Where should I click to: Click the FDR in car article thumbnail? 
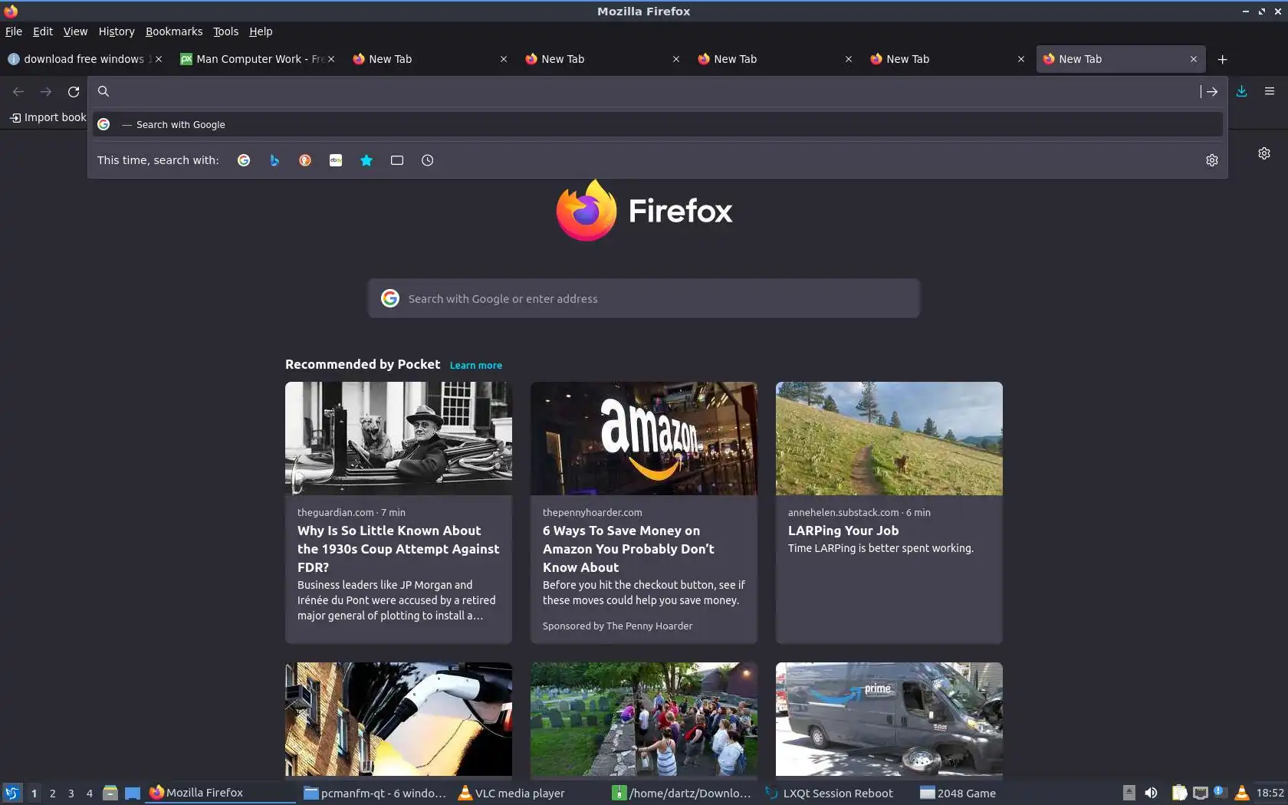[x=399, y=439]
